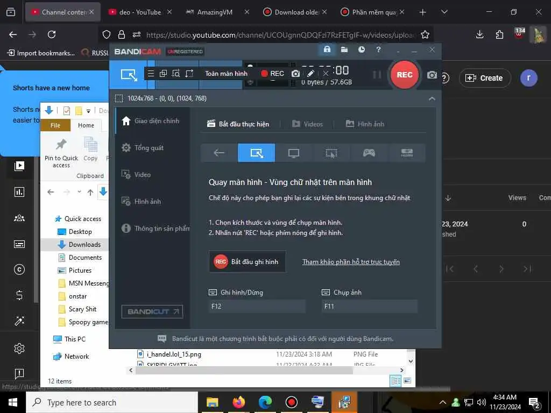Open YouTube Studio Content sidebar icon
Screen dimensions: 551x413
[19, 166]
